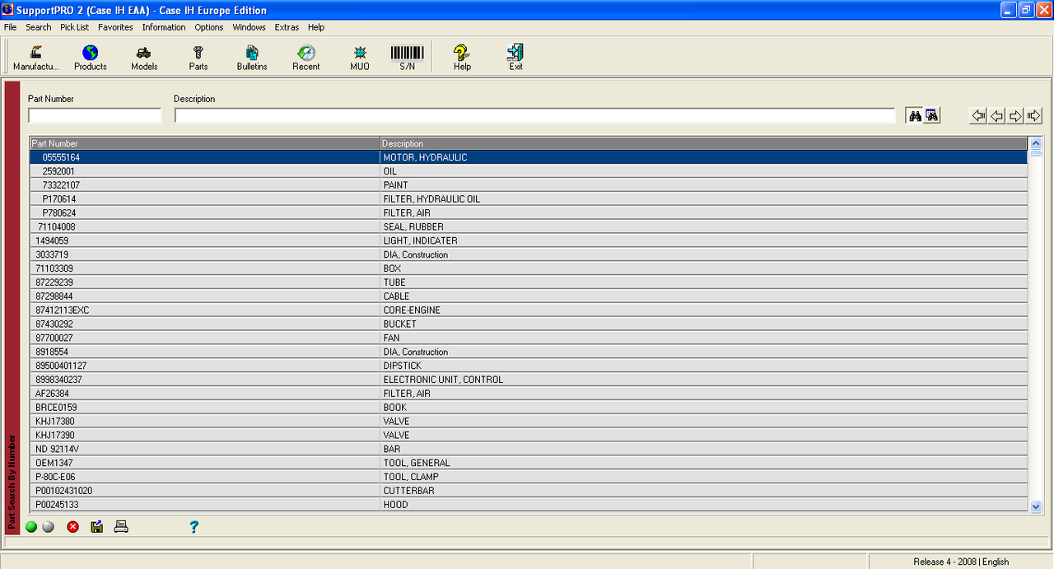Open the Favorites menu
Screen dimensions: 1054x569
click(x=115, y=27)
